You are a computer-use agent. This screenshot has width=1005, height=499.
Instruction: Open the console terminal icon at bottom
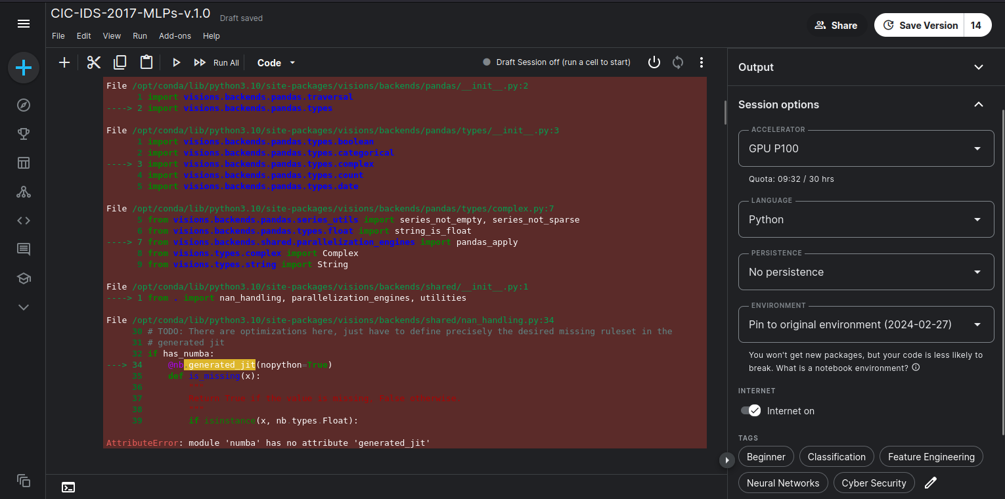point(68,487)
